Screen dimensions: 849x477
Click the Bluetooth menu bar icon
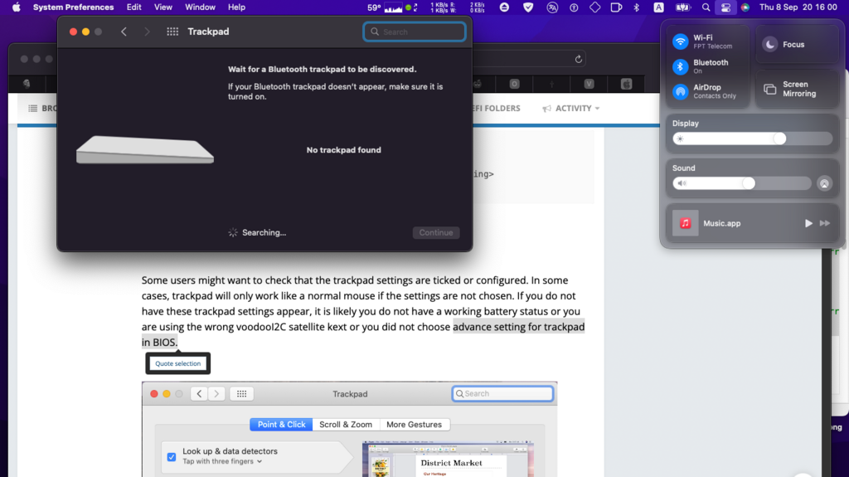click(637, 7)
